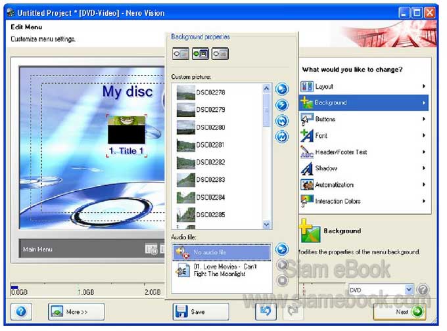The width and height of the screenshot is (447, 331).
Task: Expand the Shadow submenu arrow
Action: click(424, 168)
